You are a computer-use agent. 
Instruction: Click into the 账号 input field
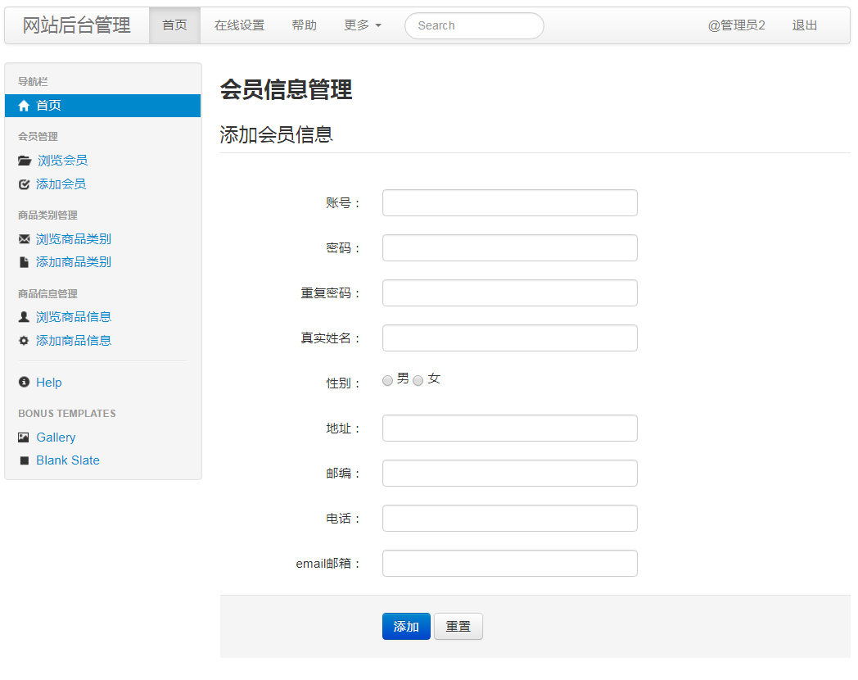[509, 203]
